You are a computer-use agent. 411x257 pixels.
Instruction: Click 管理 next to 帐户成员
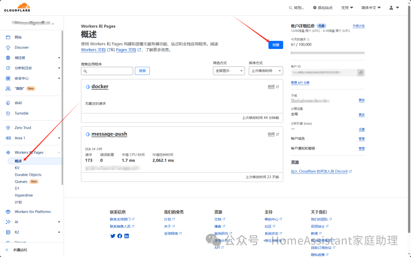tap(362, 139)
